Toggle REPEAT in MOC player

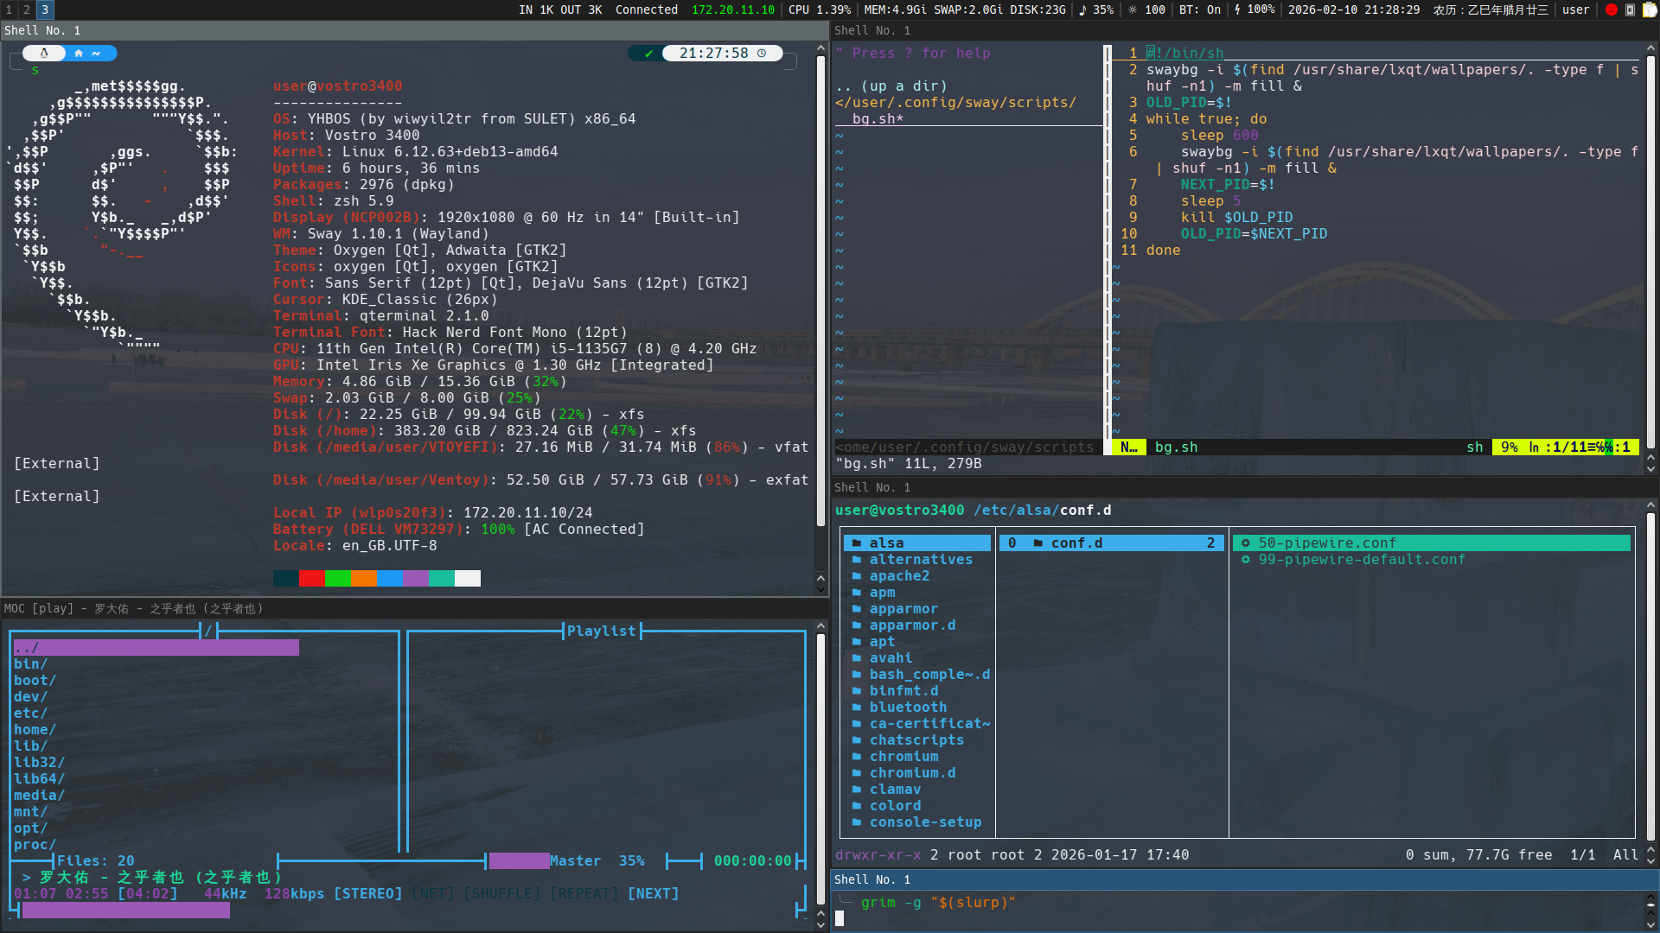[x=584, y=894]
